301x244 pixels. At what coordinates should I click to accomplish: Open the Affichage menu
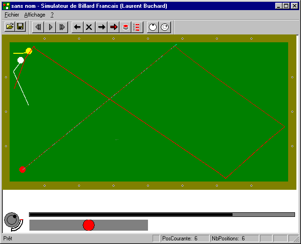click(x=35, y=15)
